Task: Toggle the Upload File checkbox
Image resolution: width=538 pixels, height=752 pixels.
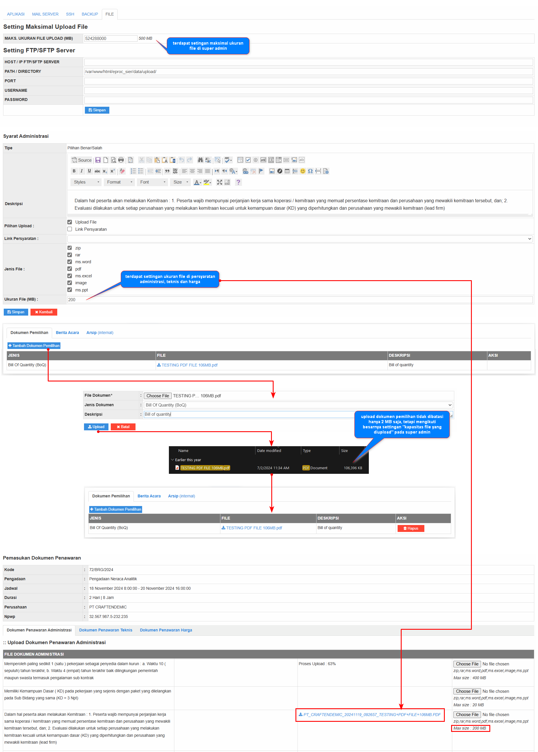Action: 70,222
